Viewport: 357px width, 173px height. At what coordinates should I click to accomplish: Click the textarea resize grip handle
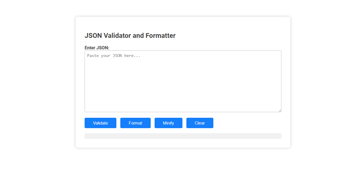pos(280,110)
